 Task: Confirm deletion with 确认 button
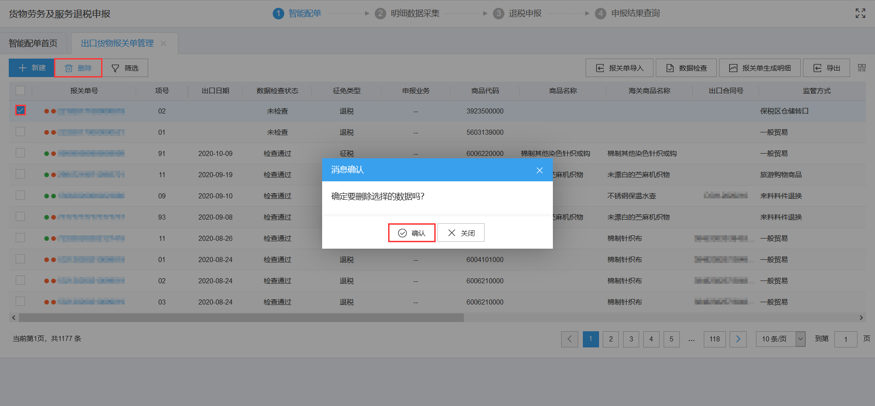coord(412,233)
